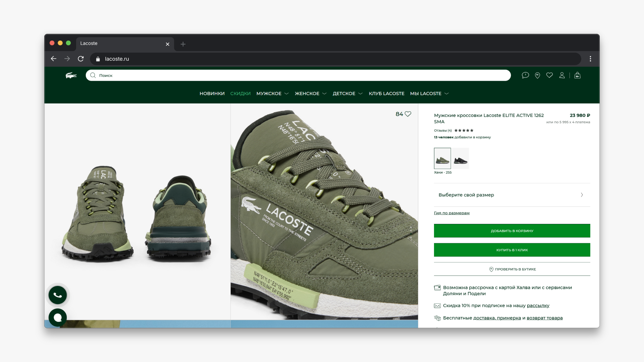The height and width of the screenshot is (362, 644).
Task: Click '13 человек добавили в корзину' text
Action: (462, 137)
